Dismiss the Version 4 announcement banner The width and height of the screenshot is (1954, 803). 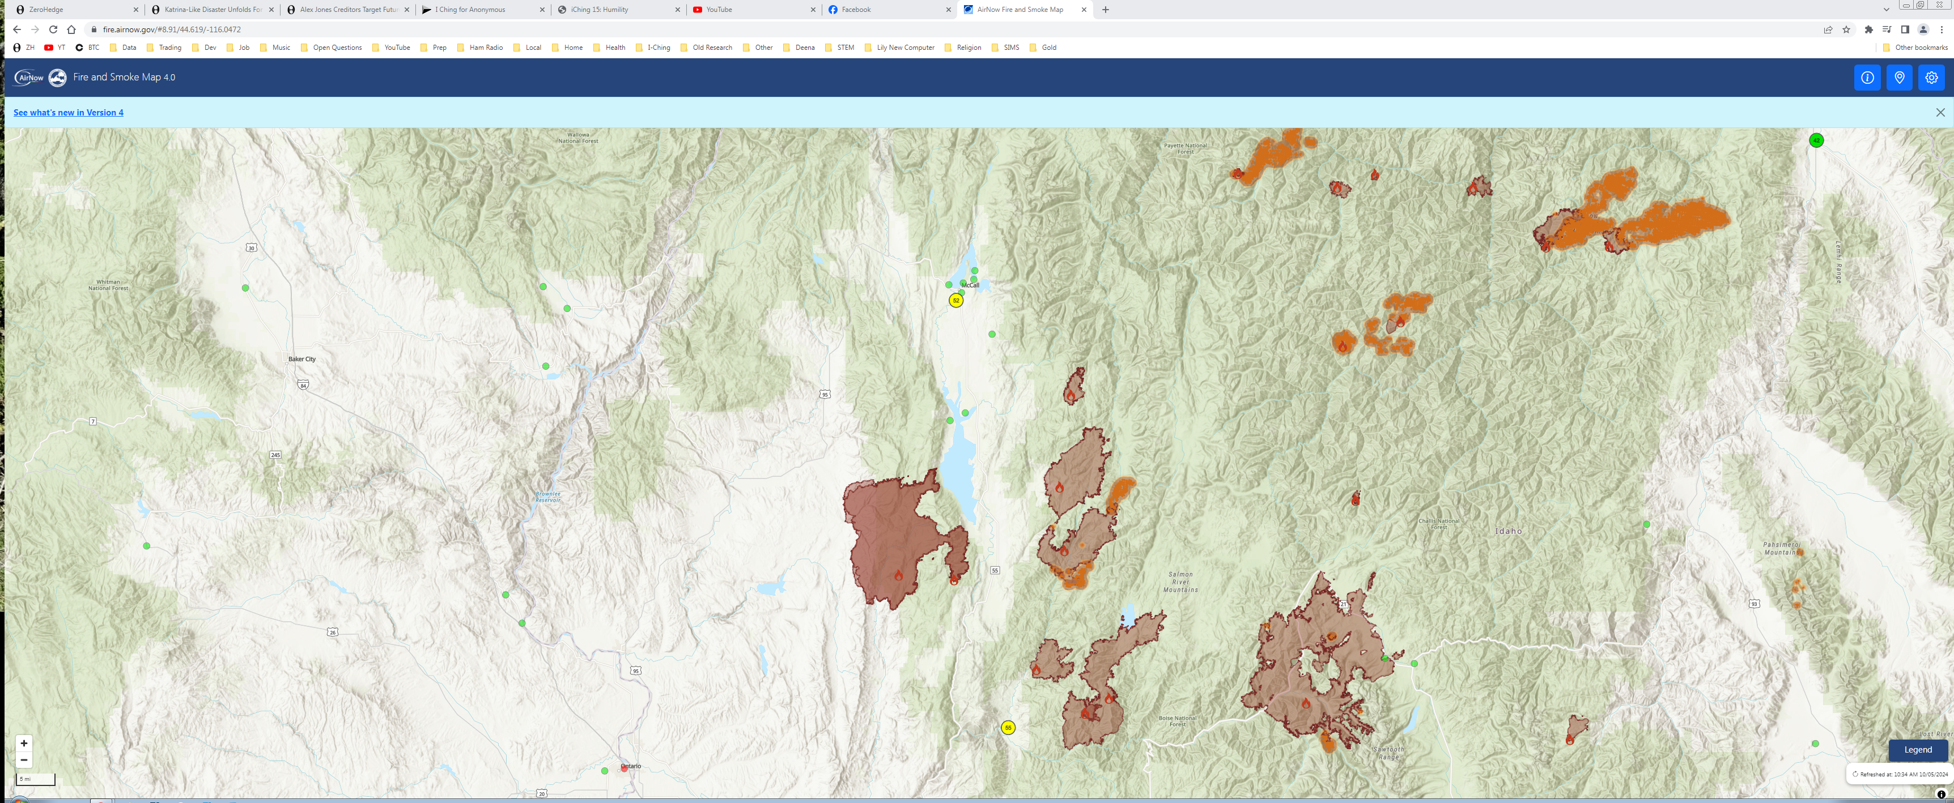(1940, 112)
